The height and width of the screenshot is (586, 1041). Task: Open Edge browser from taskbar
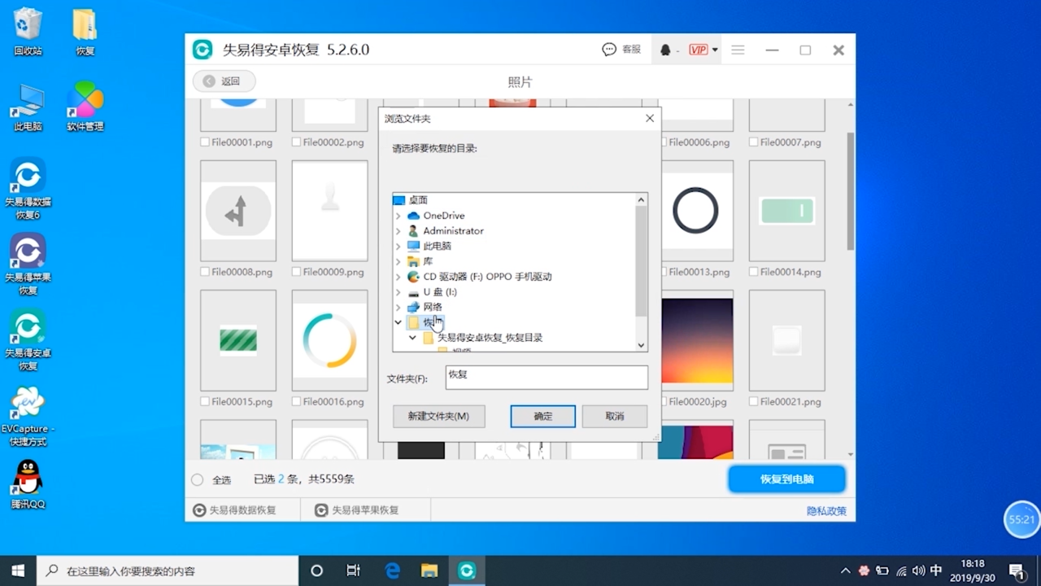[x=393, y=571]
